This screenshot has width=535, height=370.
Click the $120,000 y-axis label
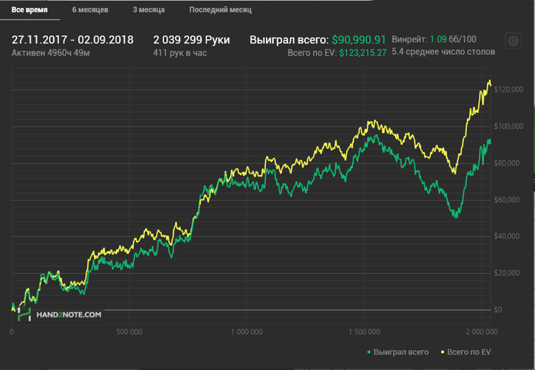pos(508,89)
